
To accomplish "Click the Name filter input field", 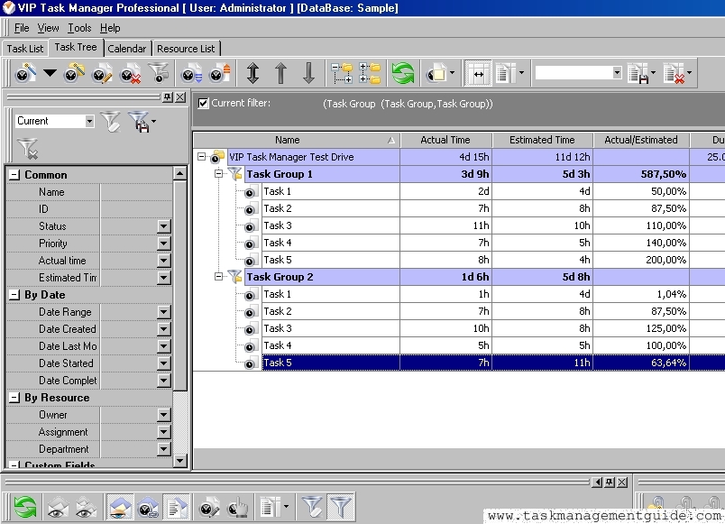I will [x=136, y=192].
